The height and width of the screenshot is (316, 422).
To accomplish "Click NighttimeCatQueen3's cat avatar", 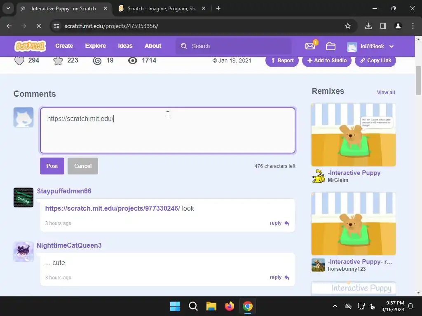I will [x=23, y=252].
